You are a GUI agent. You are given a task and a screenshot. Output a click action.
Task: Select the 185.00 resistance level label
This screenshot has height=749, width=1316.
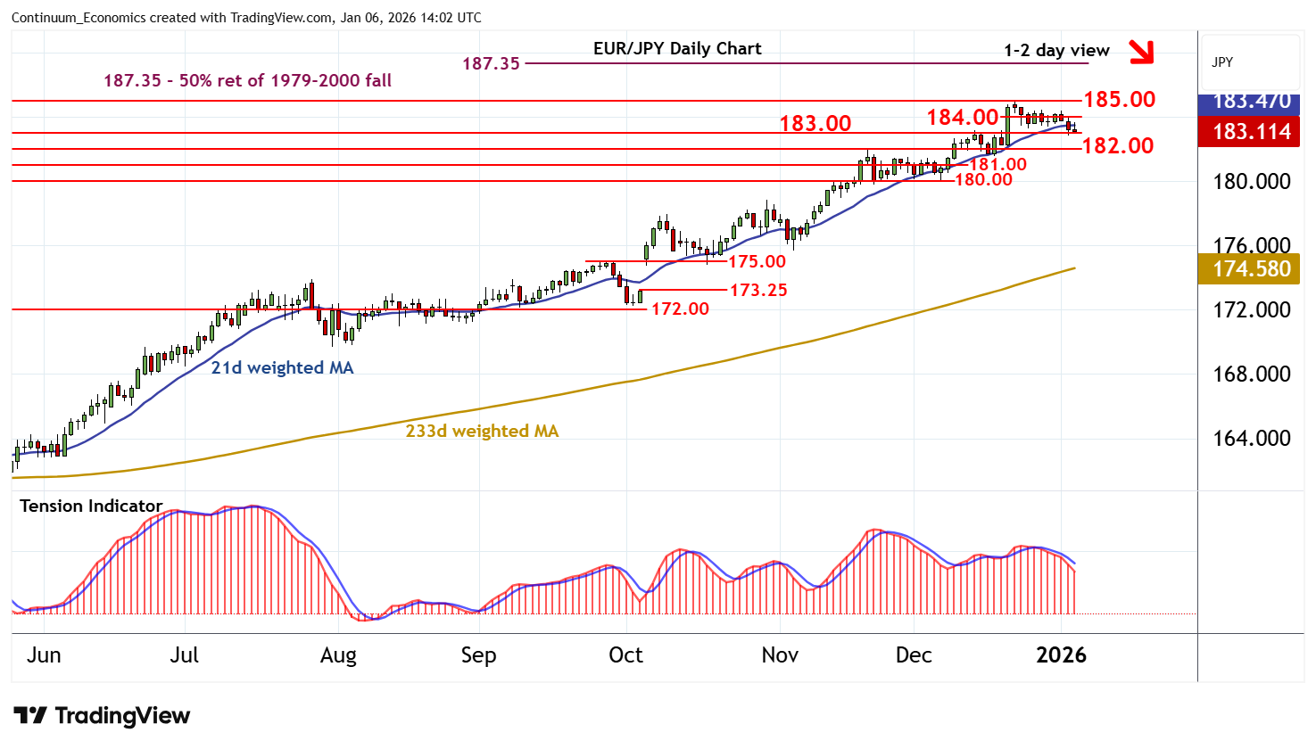coord(1119,99)
